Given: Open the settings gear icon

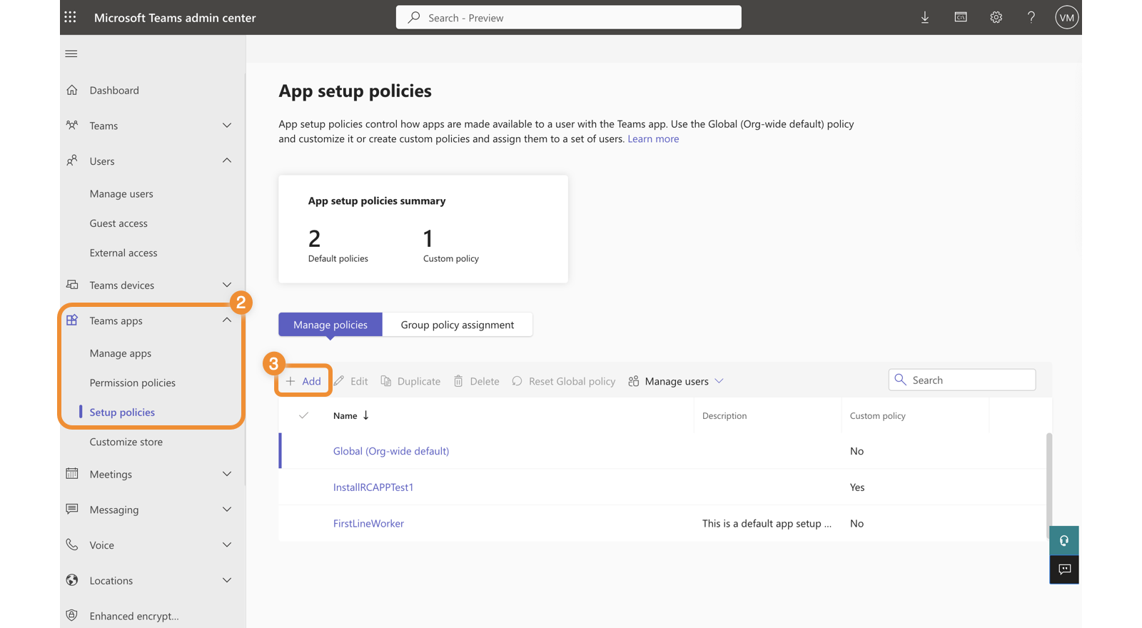Looking at the screenshot, I should 996,17.
